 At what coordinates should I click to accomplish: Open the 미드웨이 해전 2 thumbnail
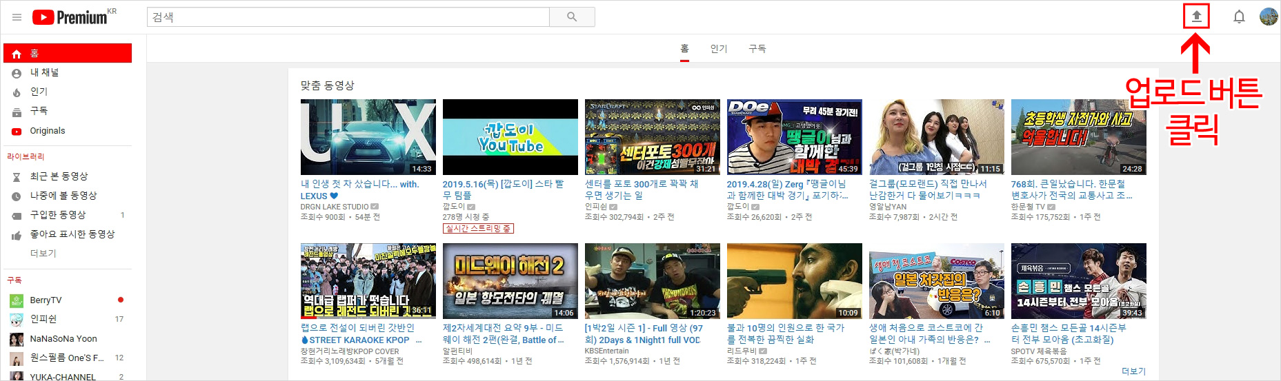click(x=510, y=280)
